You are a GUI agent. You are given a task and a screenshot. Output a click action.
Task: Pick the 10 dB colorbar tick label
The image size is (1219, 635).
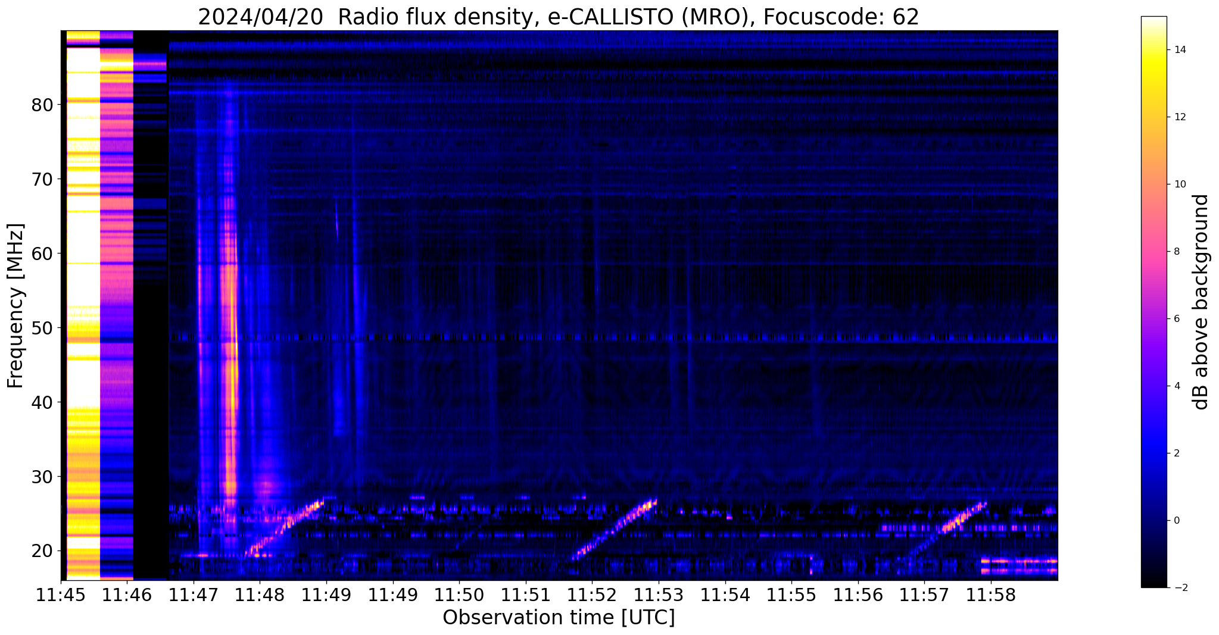pos(1181,184)
